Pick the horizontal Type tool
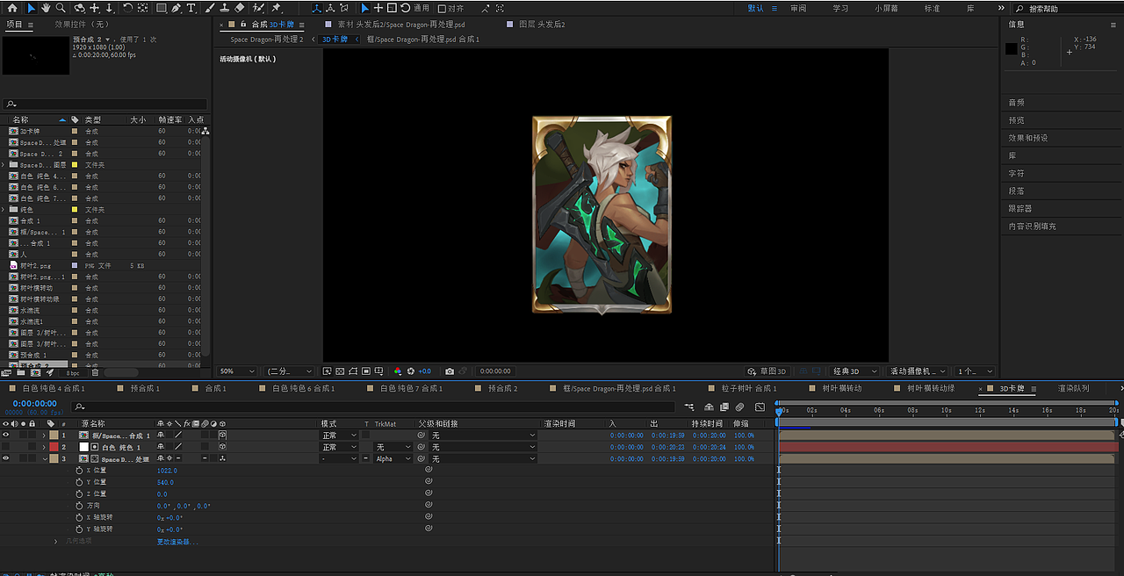1124x576 pixels. pos(191,8)
